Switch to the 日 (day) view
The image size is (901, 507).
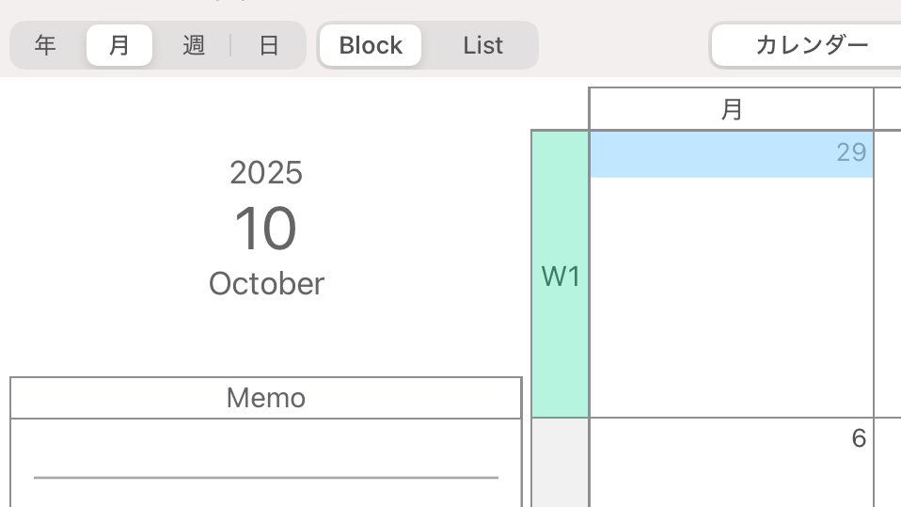click(269, 45)
